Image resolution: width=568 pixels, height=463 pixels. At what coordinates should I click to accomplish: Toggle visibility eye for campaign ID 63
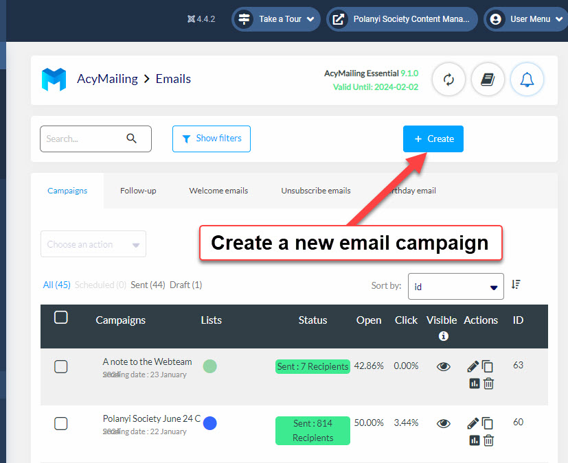pyautogui.click(x=444, y=366)
